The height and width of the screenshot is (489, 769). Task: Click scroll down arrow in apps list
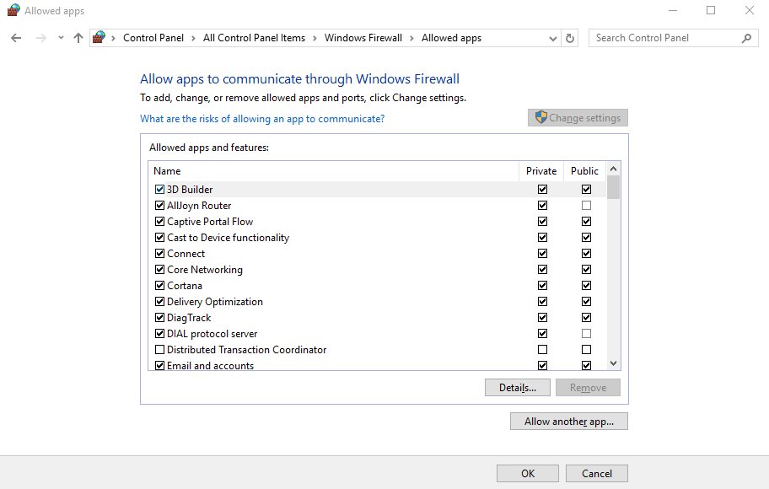tap(613, 363)
